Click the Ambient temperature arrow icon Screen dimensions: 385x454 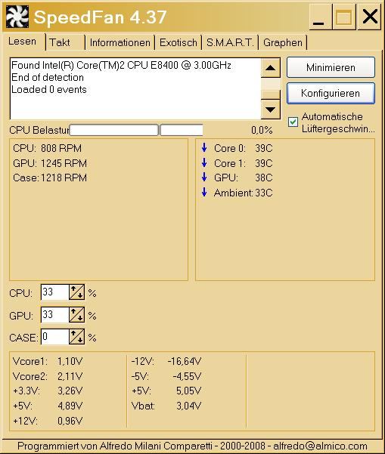(x=204, y=193)
